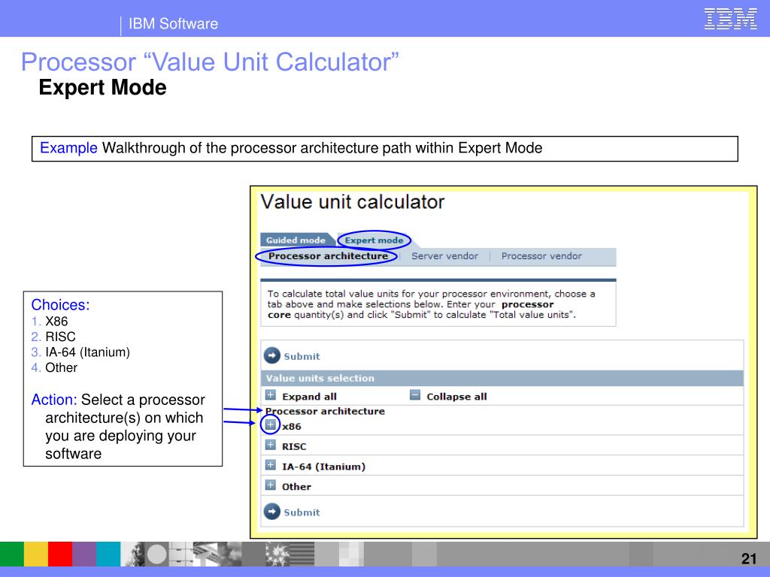The width and height of the screenshot is (770, 577).
Task: Click the top Submit arrow icon
Action: [272, 355]
